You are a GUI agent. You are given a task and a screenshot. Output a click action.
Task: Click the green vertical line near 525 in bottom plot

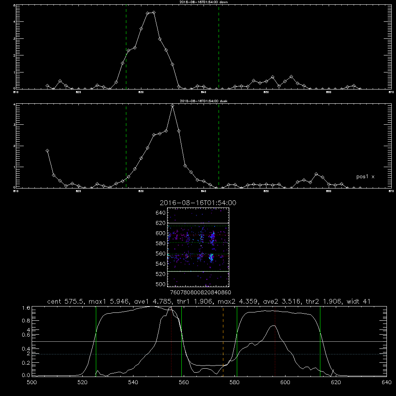pyautogui.click(x=96, y=341)
